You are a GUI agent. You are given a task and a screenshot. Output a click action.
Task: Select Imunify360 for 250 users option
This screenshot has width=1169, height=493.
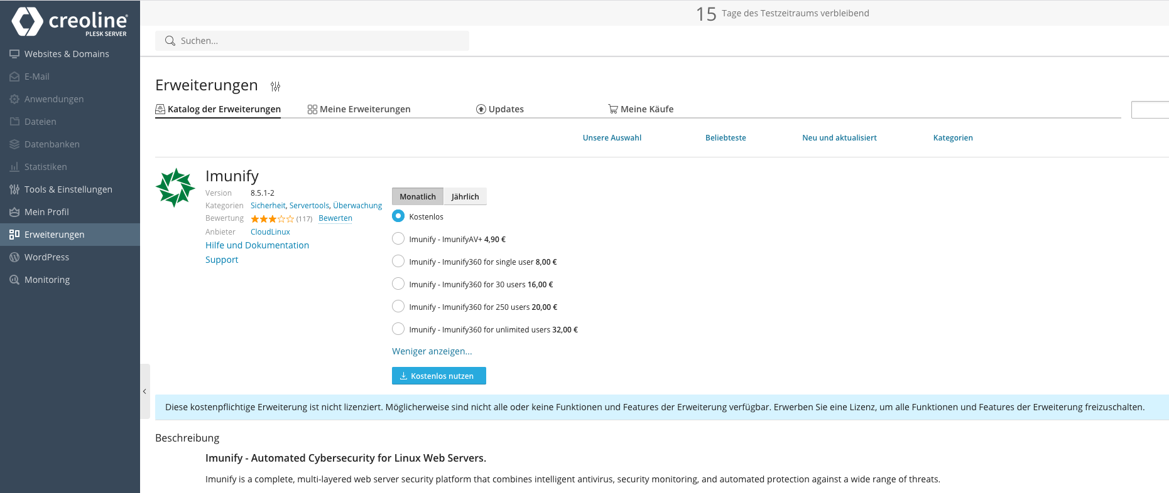tap(398, 306)
